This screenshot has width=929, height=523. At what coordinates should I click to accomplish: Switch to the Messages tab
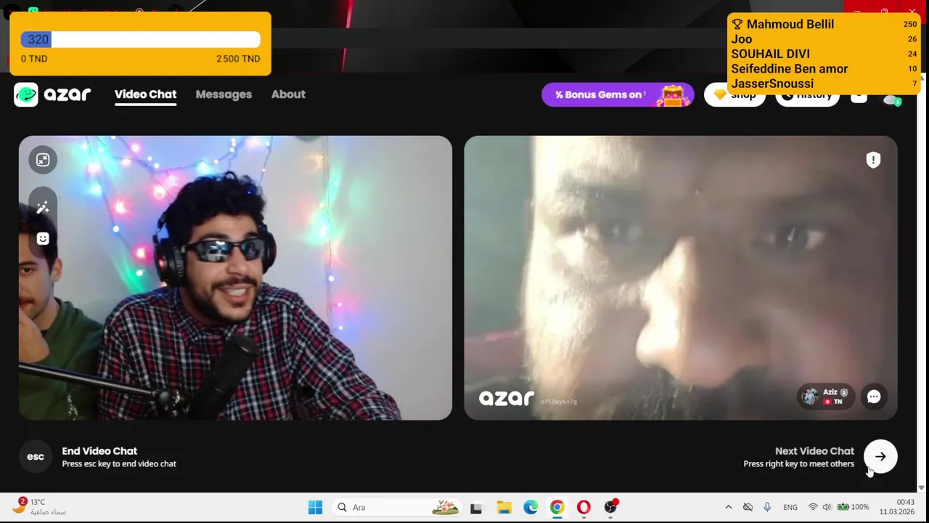pos(224,94)
